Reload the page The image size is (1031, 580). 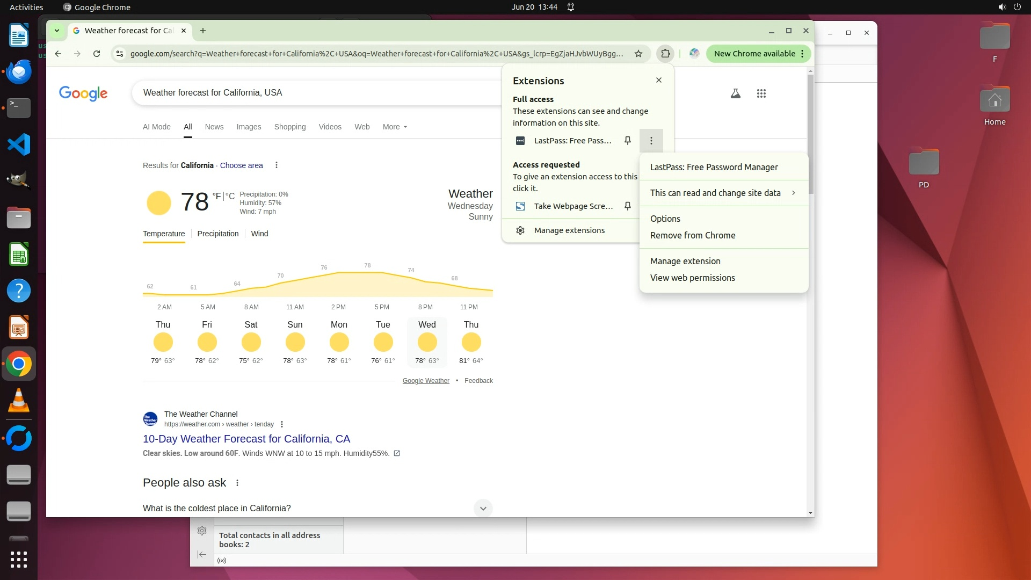pos(97,54)
